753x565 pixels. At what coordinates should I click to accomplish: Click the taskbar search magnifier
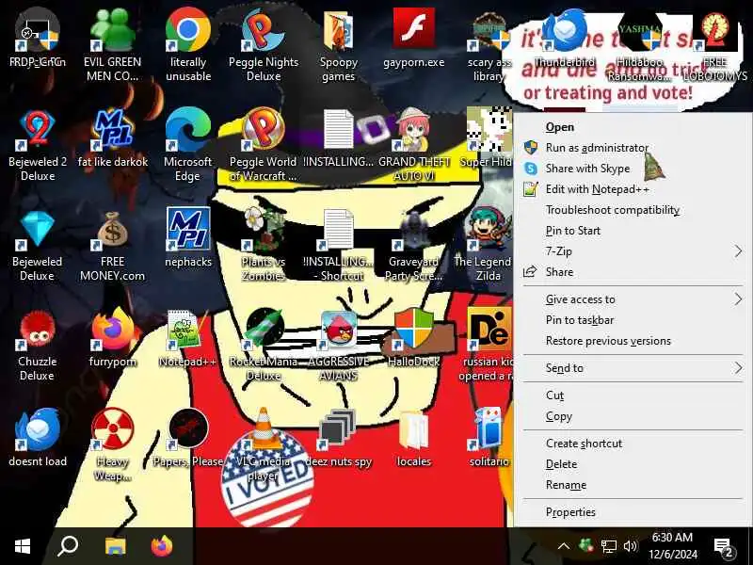pos(68,546)
